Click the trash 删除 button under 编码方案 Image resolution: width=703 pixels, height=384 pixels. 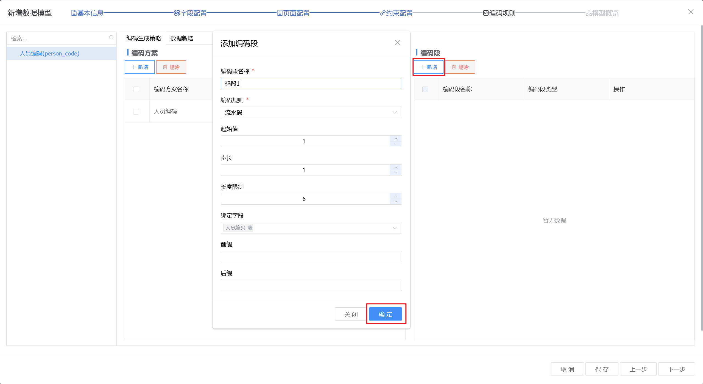171,67
